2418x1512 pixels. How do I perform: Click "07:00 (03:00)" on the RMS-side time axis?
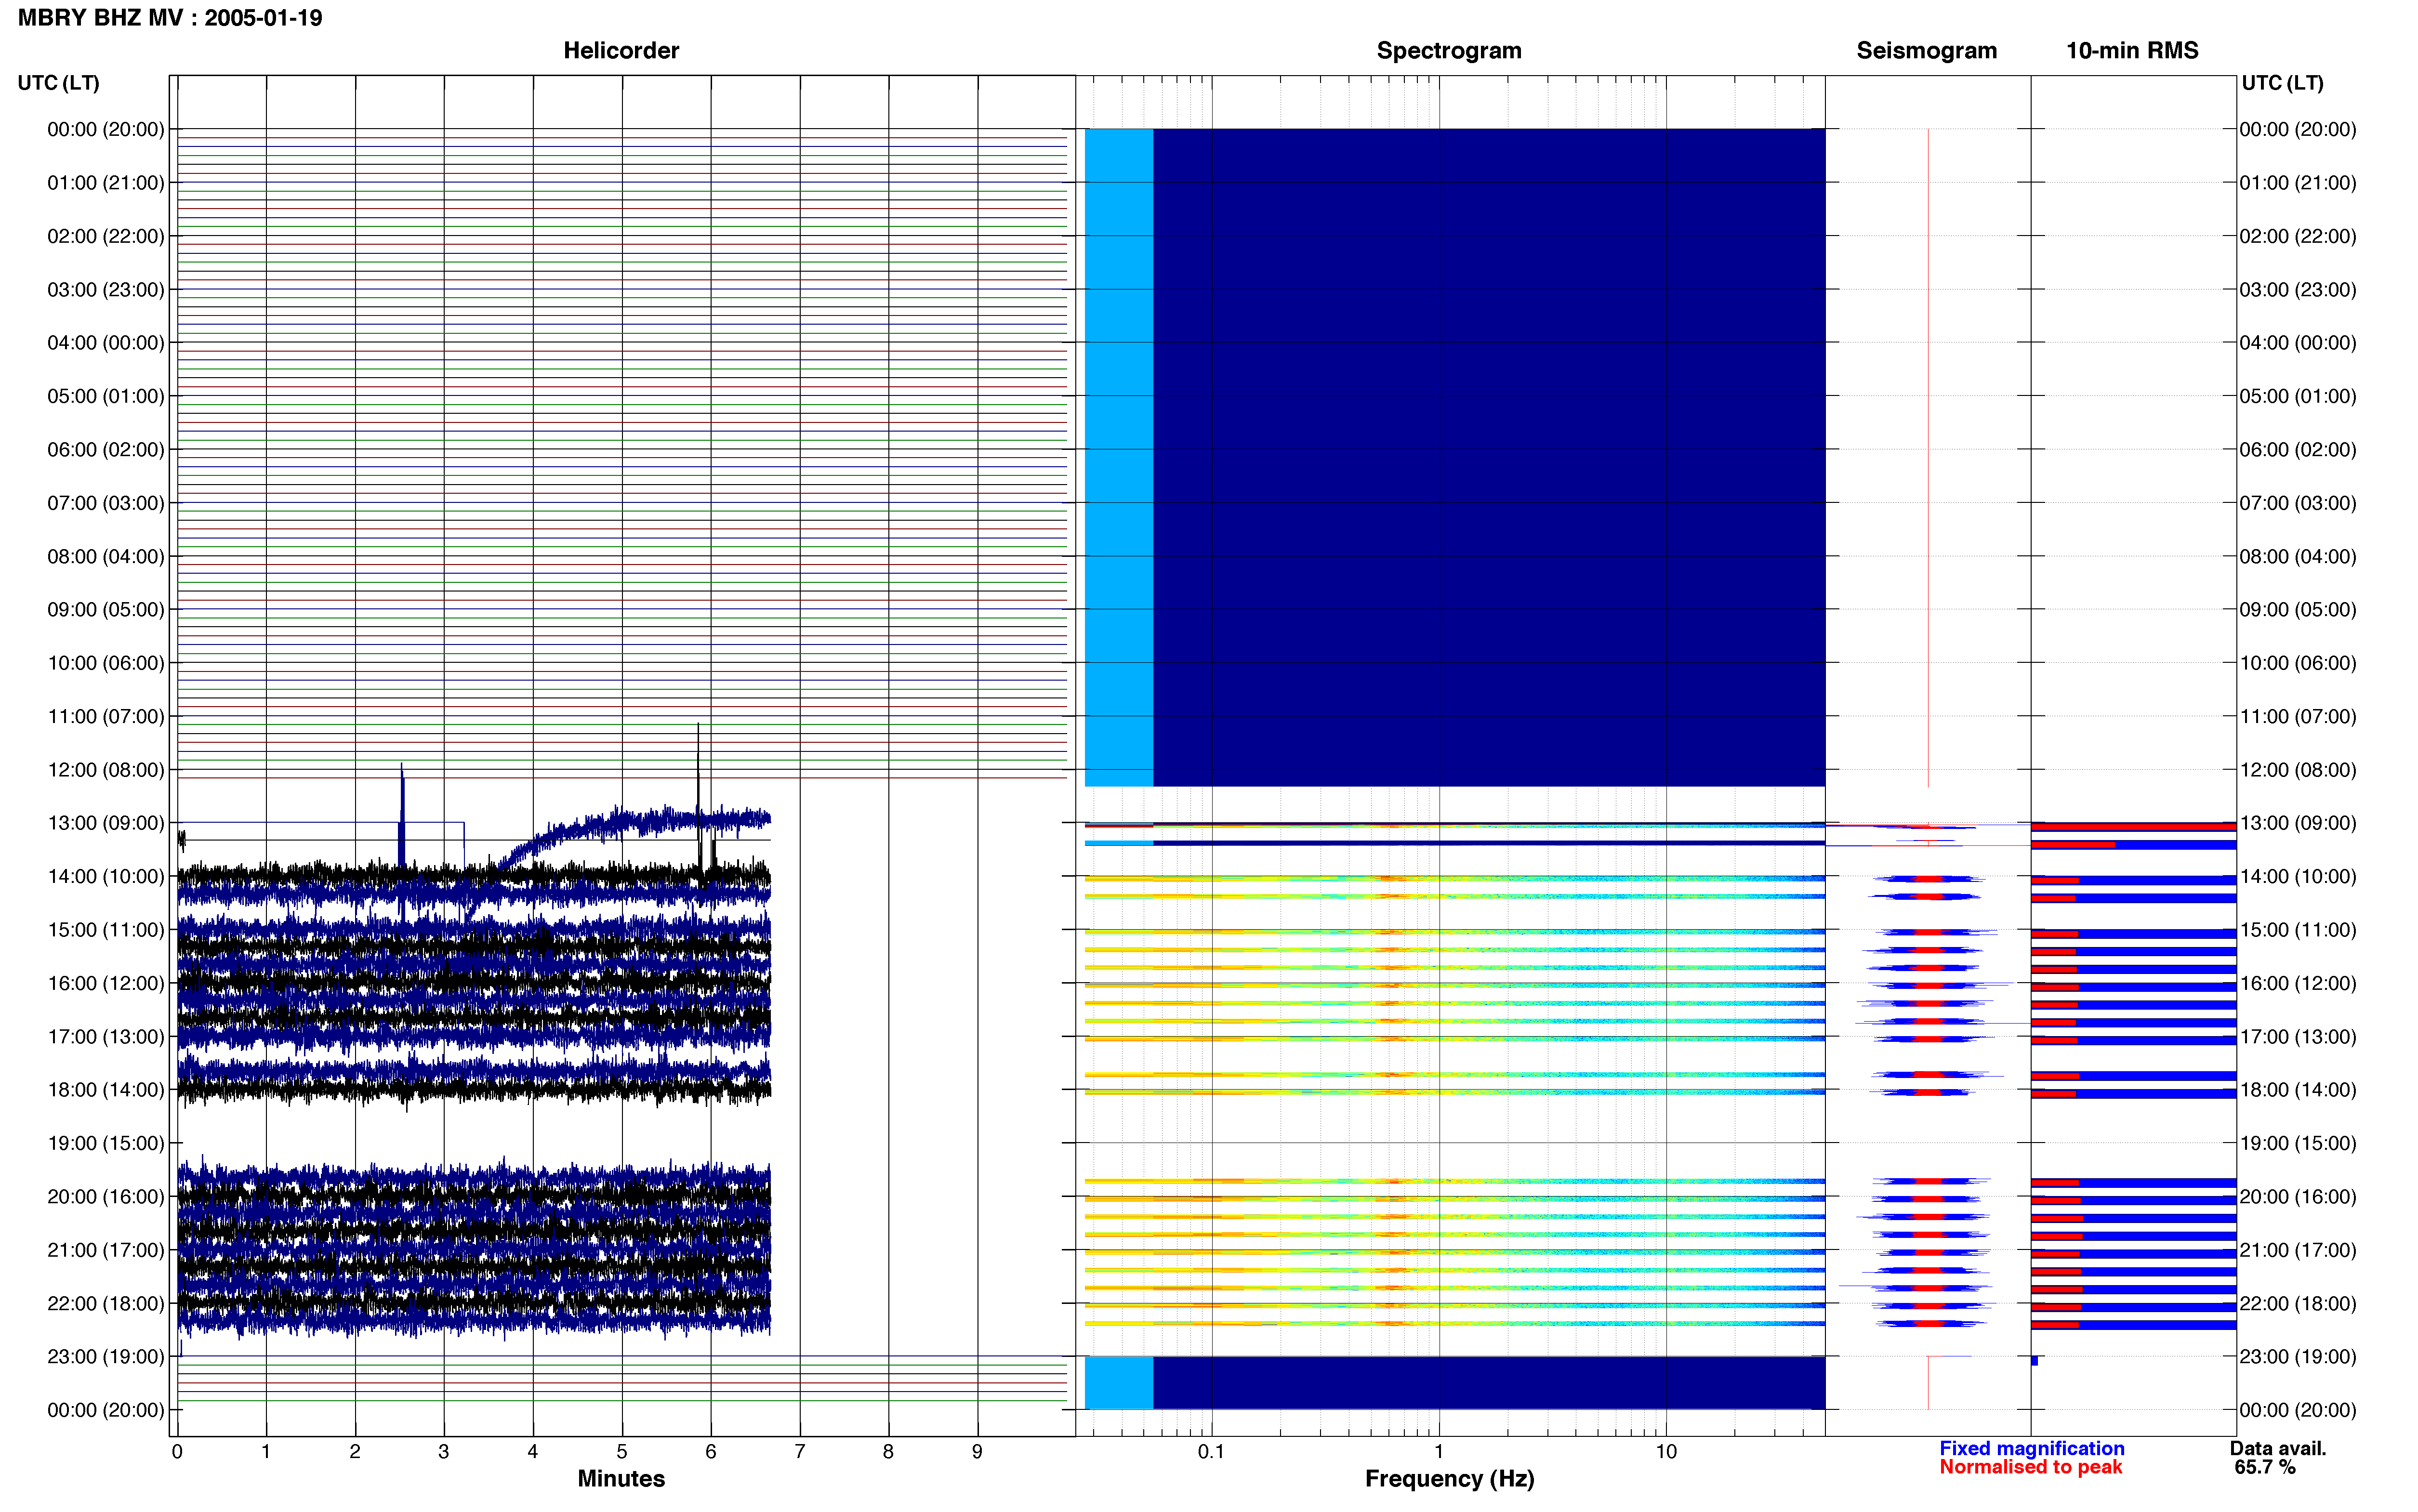click(2298, 503)
